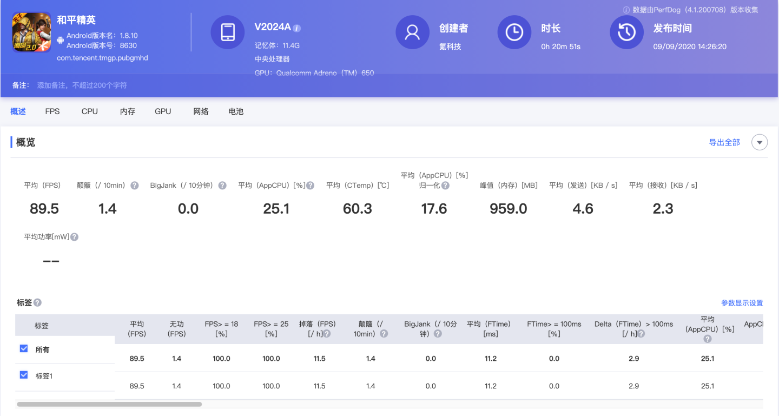Open help icon beside 标签 section heading
Image resolution: width=779 pixels, height=416 pixels.
(x=37, y=303)
